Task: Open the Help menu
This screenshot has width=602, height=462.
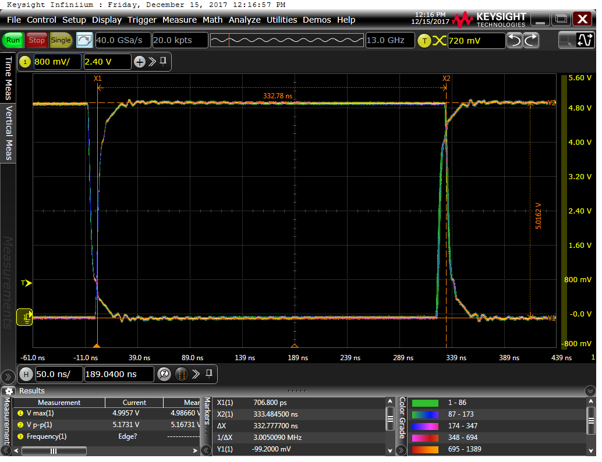Action: (346, 20)
